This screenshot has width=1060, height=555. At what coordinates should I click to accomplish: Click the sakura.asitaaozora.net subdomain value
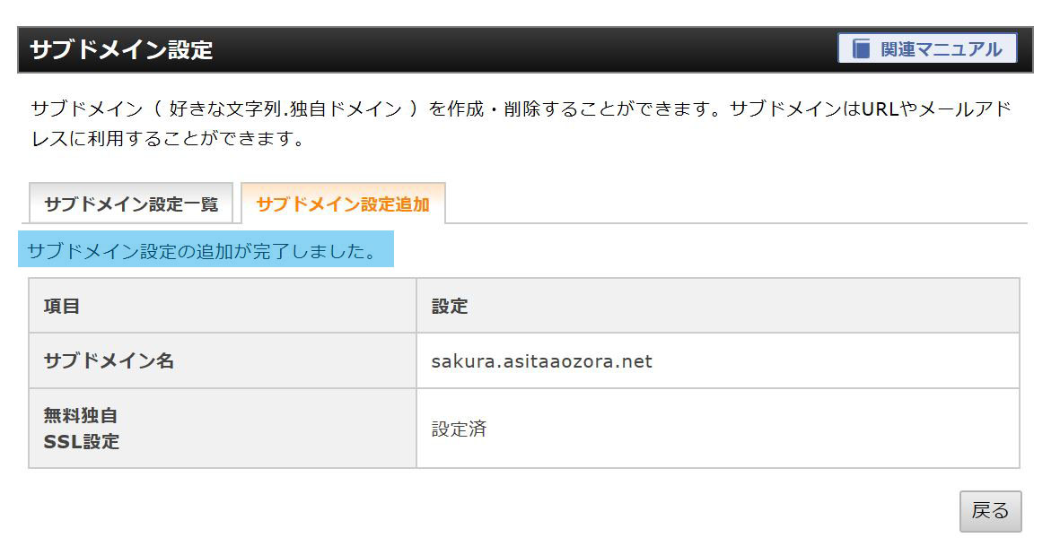(541, 361)
